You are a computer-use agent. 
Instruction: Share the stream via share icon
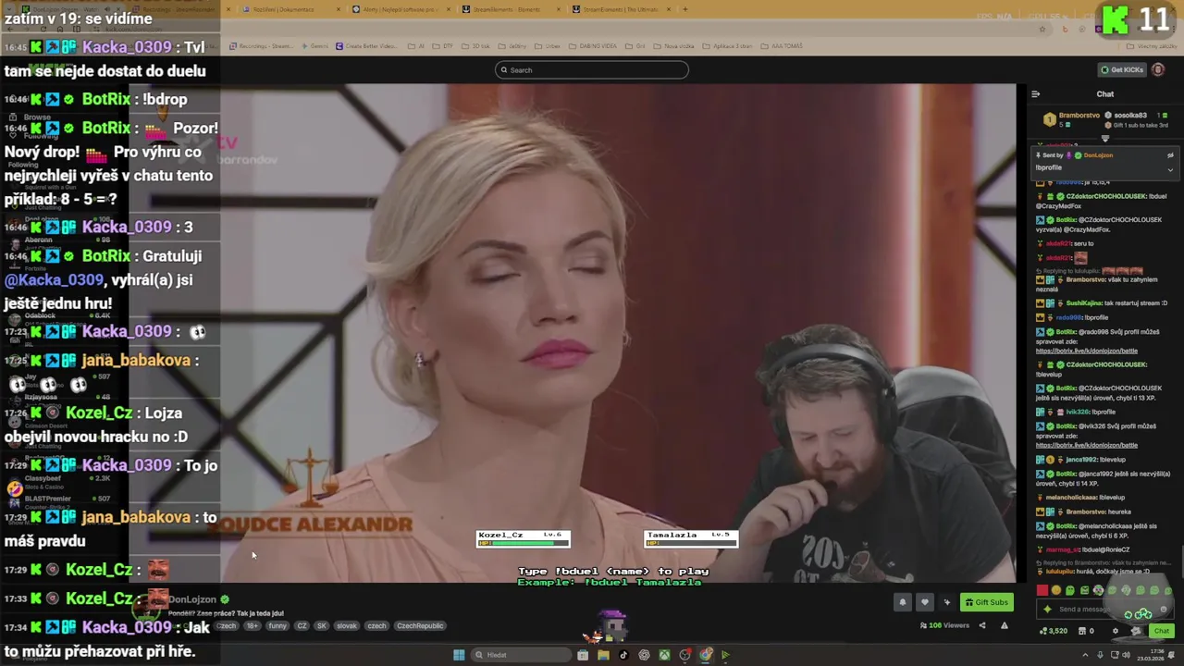point(982,626)
